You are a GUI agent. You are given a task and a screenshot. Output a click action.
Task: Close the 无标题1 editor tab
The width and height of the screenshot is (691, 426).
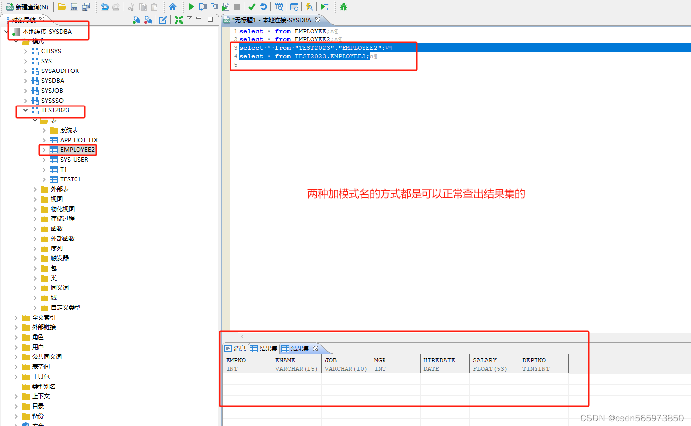pyautogui.click(x=318, y=20)
